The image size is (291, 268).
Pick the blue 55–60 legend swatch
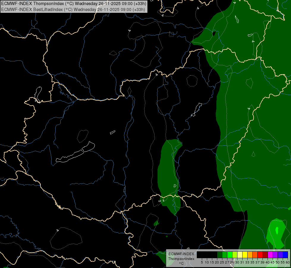pos(285,255)
